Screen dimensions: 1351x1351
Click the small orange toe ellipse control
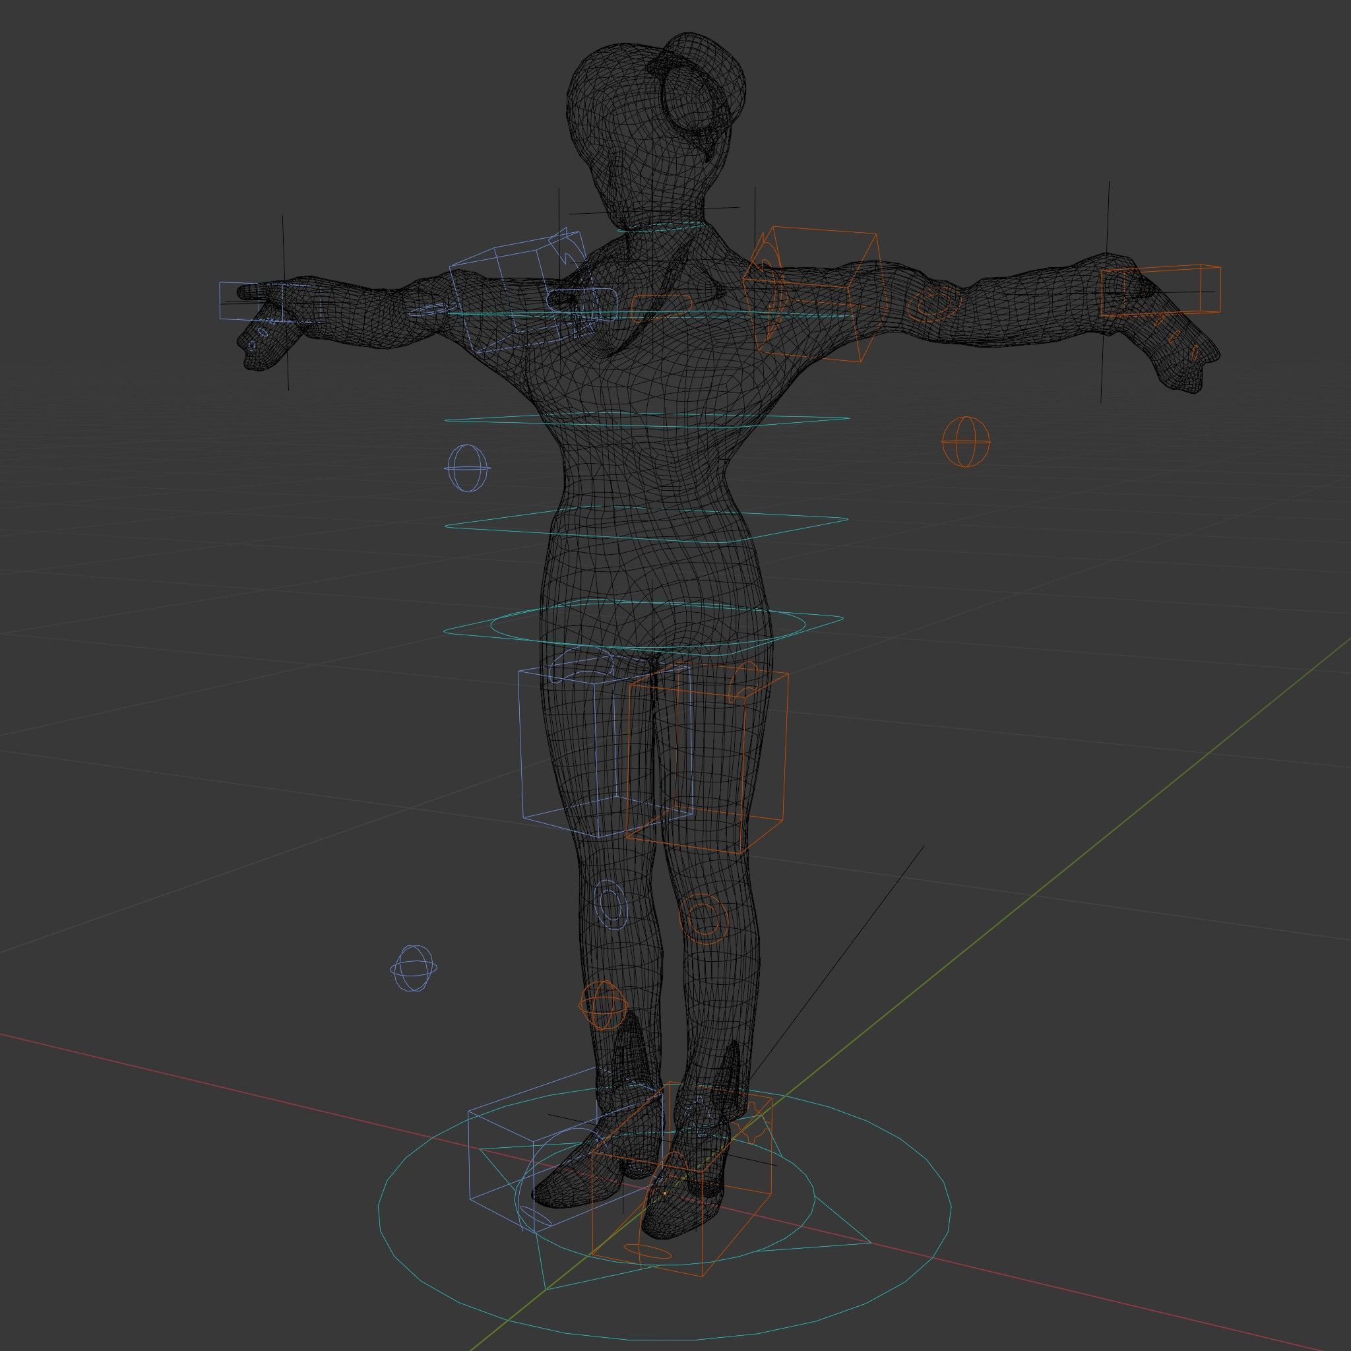click(647, 1250)
